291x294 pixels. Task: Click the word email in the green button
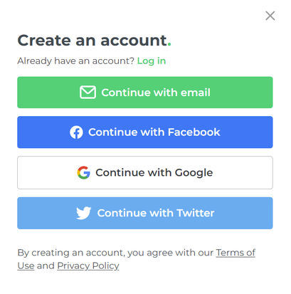tap(196, 93)
